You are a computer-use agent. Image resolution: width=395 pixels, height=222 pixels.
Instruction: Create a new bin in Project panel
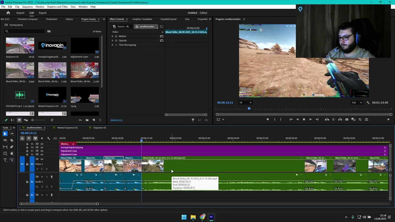tap(87, 120)
